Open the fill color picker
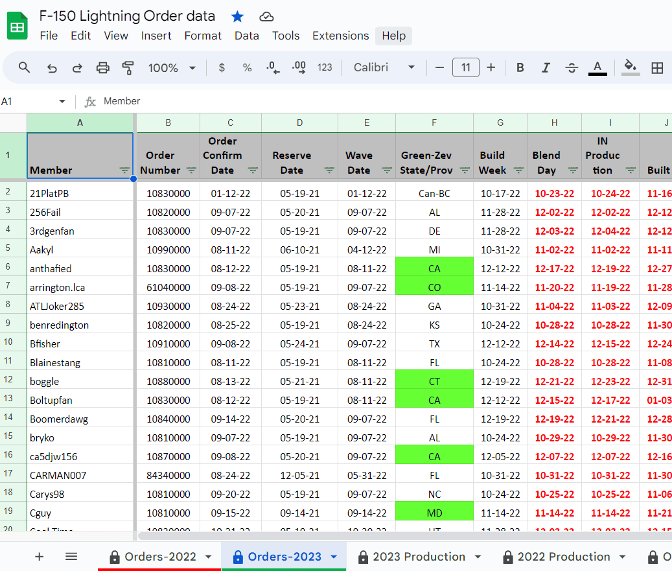Viewport: 672px width, 571px height. pyautogui.click(x=630, y=67)
